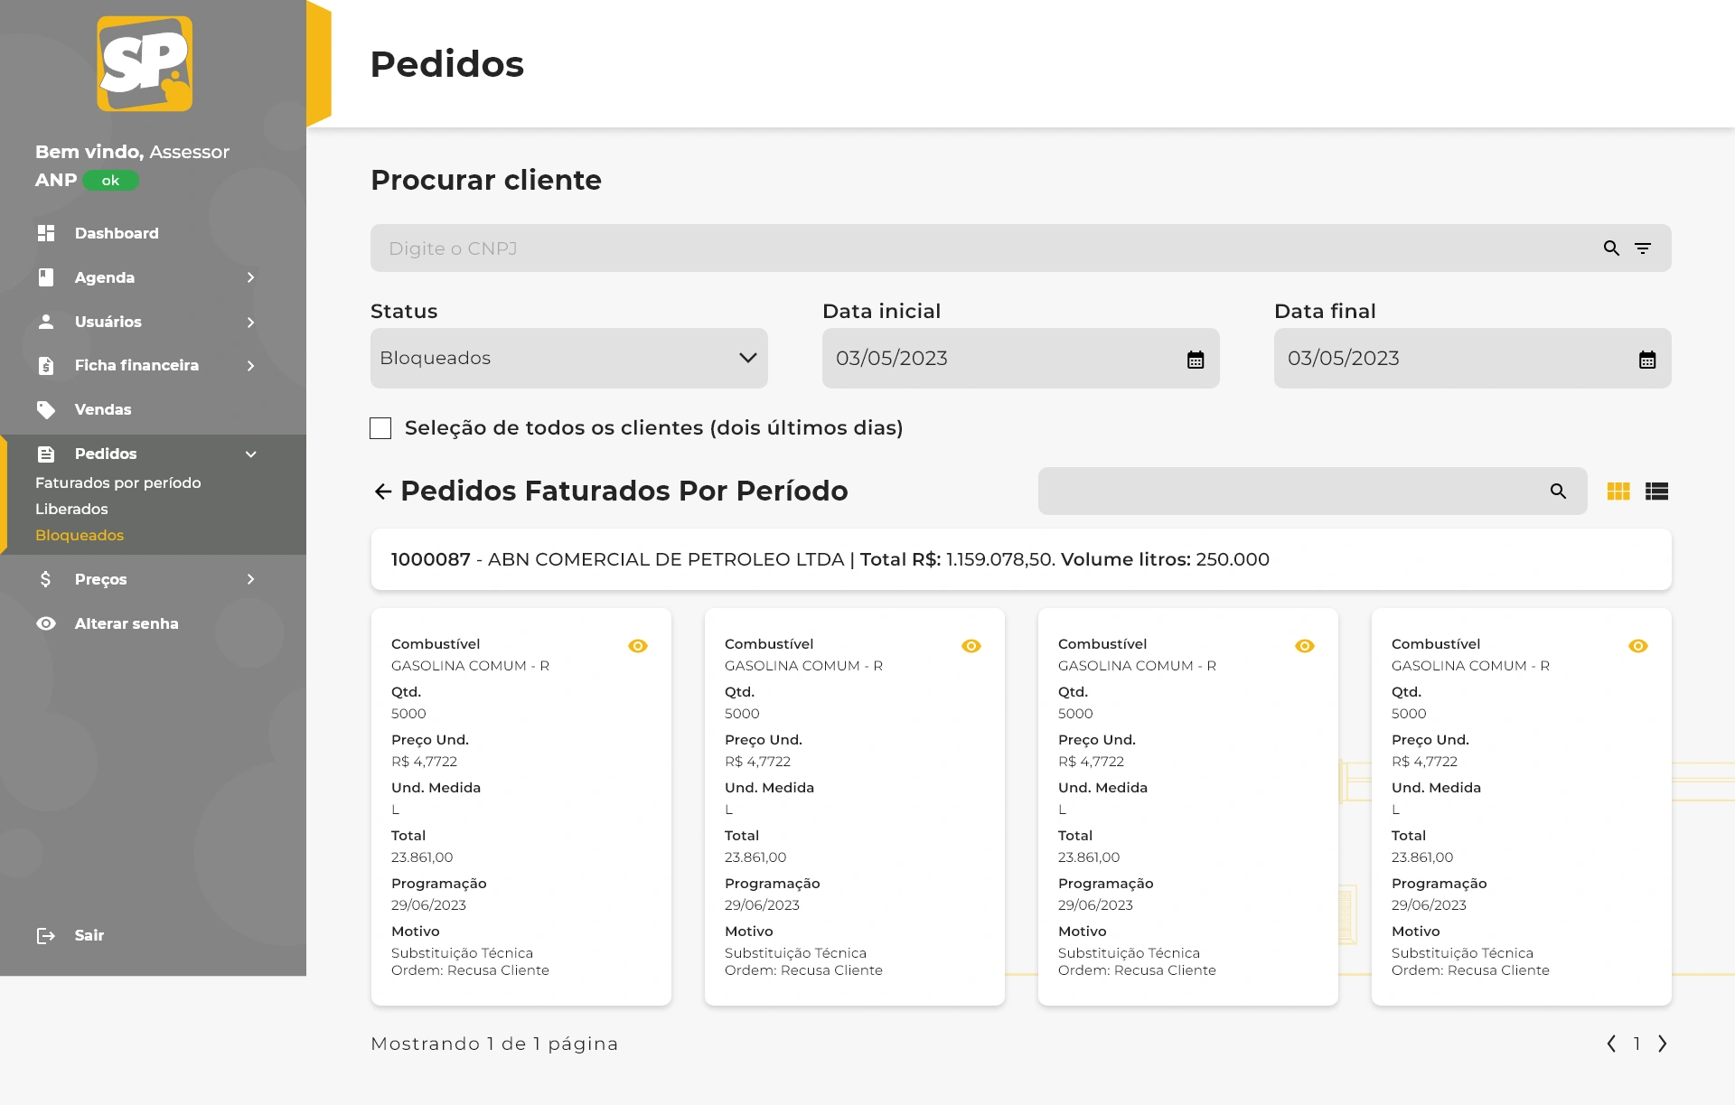Click back arrow beside Pedidos Faturados Por Período
1735x1105 pixels.
(x=382, y=492)
